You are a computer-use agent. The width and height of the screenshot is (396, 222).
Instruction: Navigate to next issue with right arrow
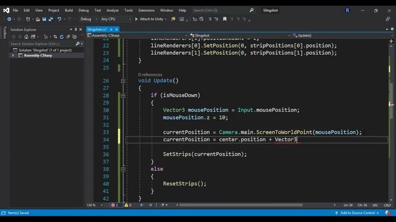[x=150, y=205]
